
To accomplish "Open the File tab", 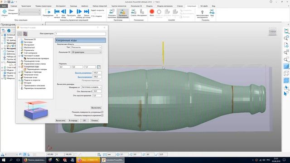I will [x=4, y=6].
